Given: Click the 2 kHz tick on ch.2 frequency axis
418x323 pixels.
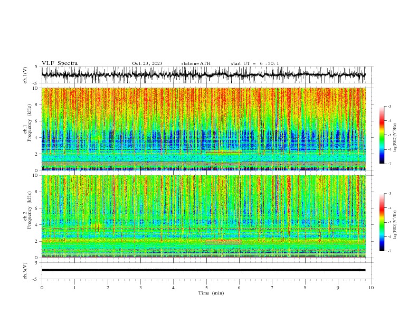Looking at the screenshot, I should [x=37, y=241].
